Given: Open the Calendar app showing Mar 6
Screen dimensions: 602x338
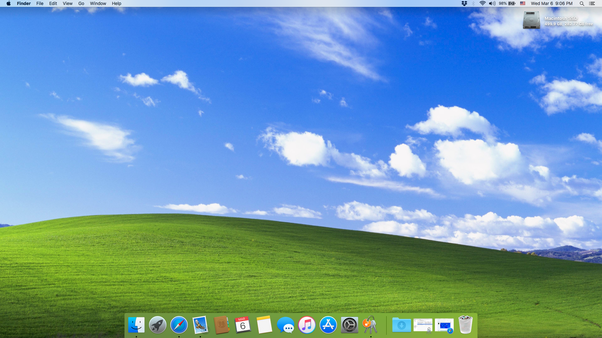Looking at the screenshot, I should pos(243,325).
